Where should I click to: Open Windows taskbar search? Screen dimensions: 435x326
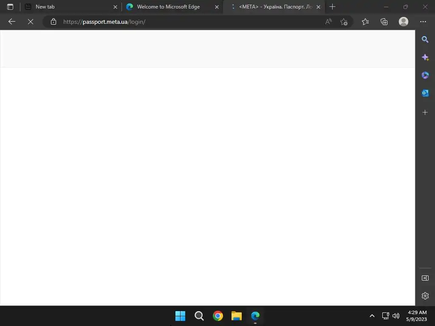click(199, 316)
